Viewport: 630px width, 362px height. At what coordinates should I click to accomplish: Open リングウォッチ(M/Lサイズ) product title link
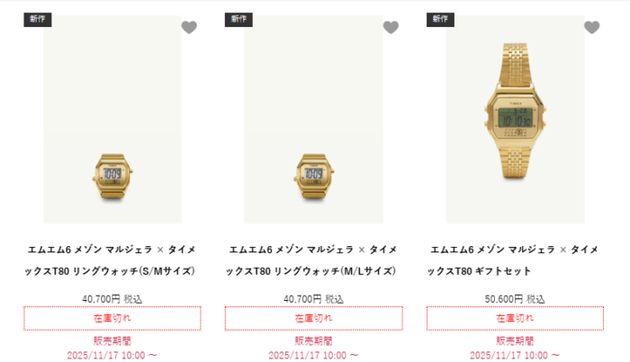[311, 260]
